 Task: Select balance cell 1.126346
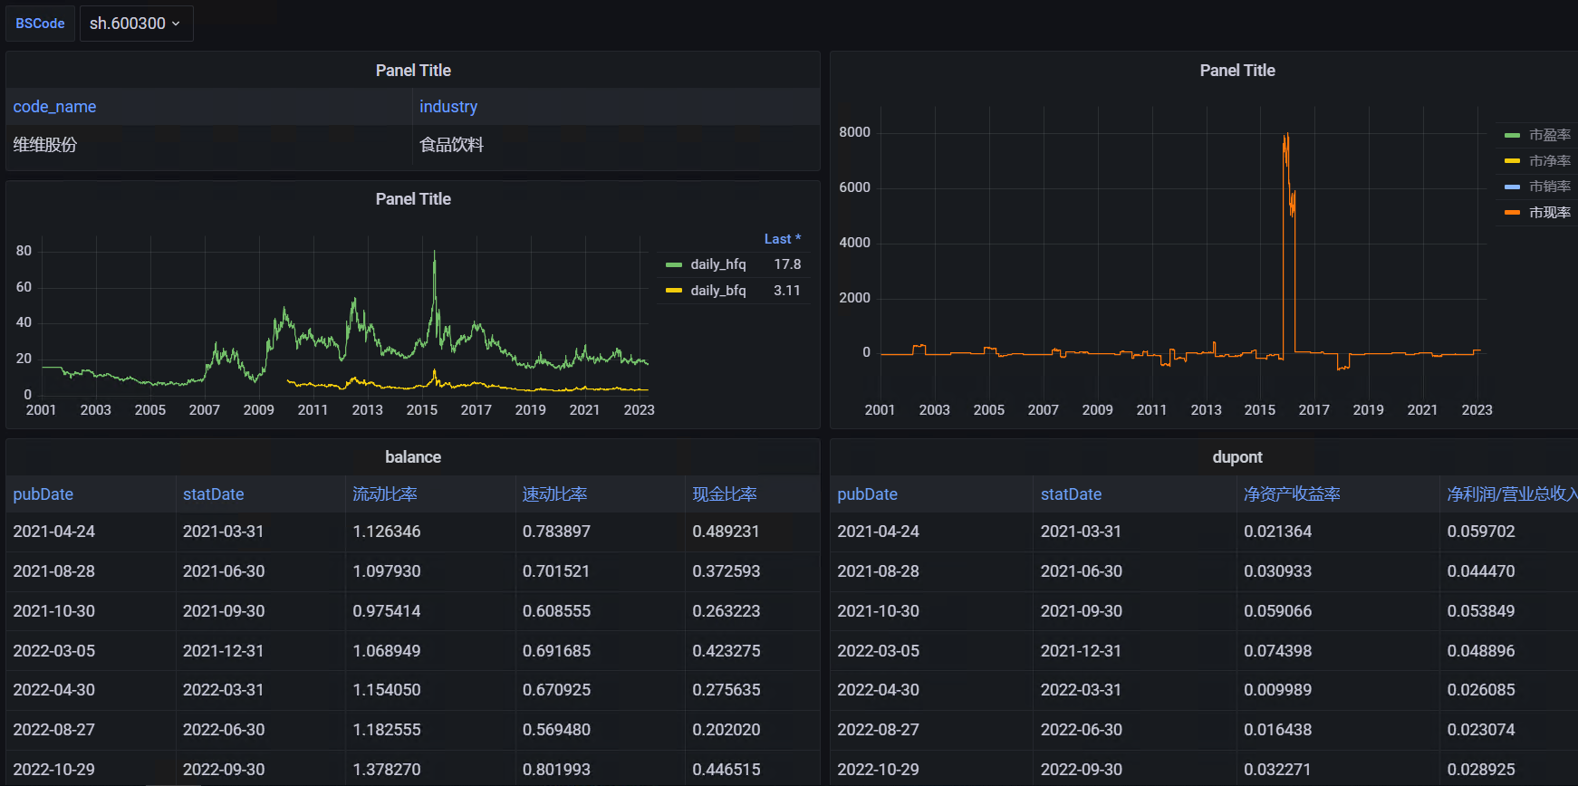click(430, 532)
